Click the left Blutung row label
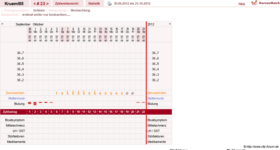 pos(19,104)
